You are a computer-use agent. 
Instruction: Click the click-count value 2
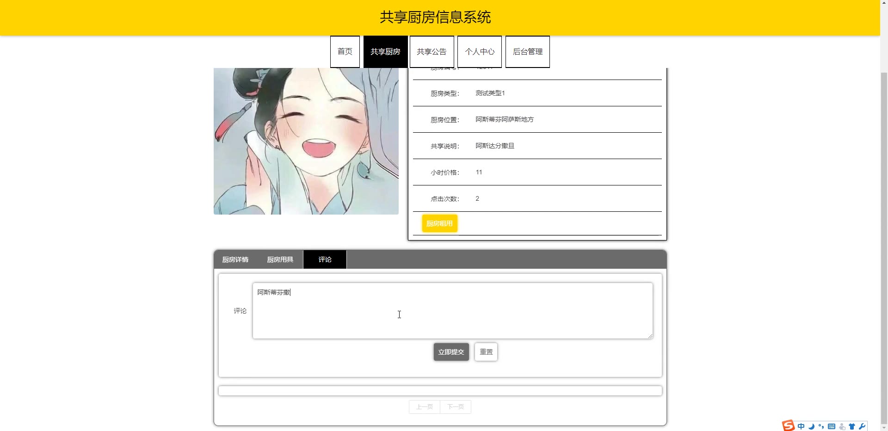point(477,198)
